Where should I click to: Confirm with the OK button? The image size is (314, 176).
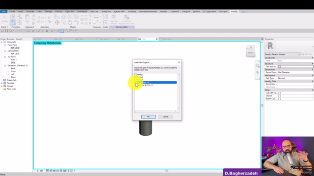point(148,116)
